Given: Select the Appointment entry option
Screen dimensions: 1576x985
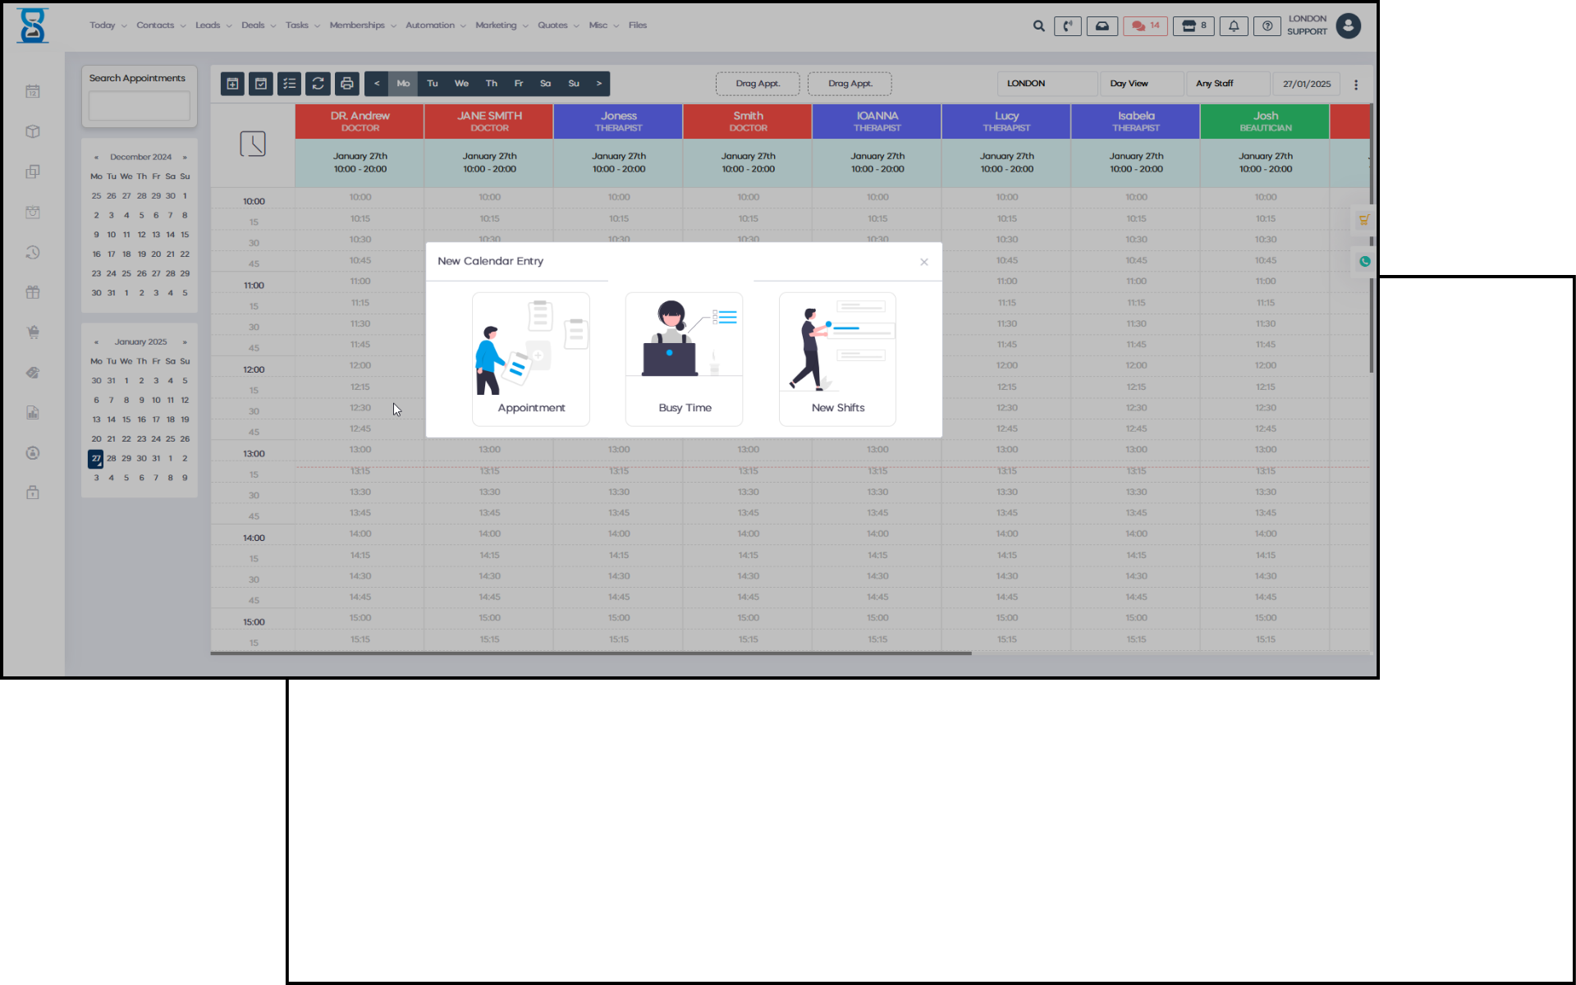Looking at the screenshot, I should point(530,359).
